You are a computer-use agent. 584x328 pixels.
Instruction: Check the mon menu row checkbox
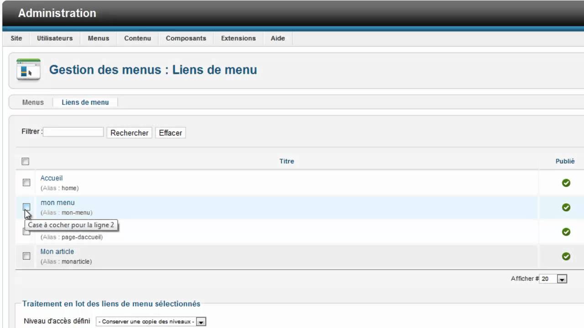click(26, 207)
